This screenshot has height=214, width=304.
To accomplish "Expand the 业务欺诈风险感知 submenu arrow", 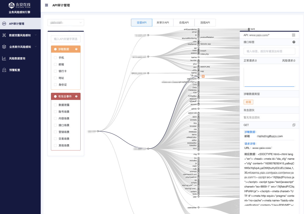I will [36, 47].
